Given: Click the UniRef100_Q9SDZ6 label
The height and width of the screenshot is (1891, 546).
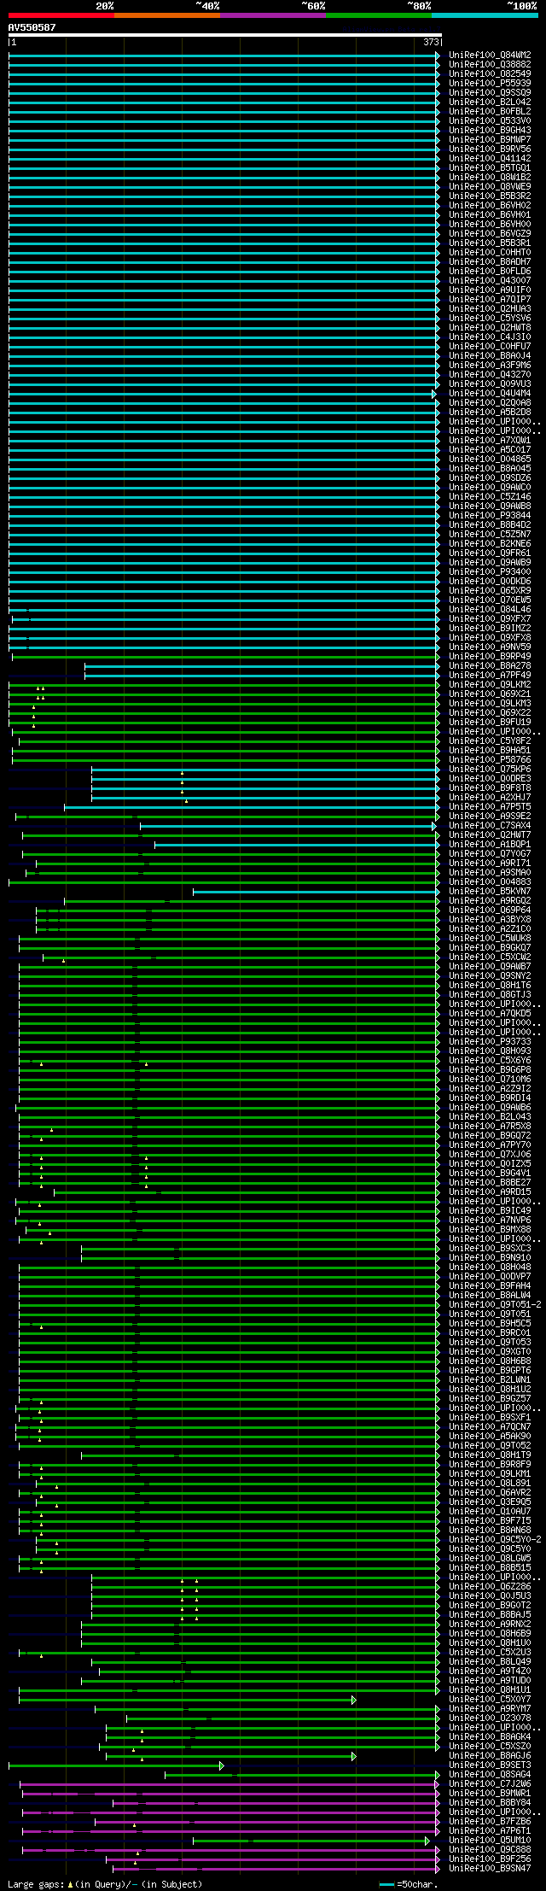Looking at the screenshot, I should [x=490, y=477].
